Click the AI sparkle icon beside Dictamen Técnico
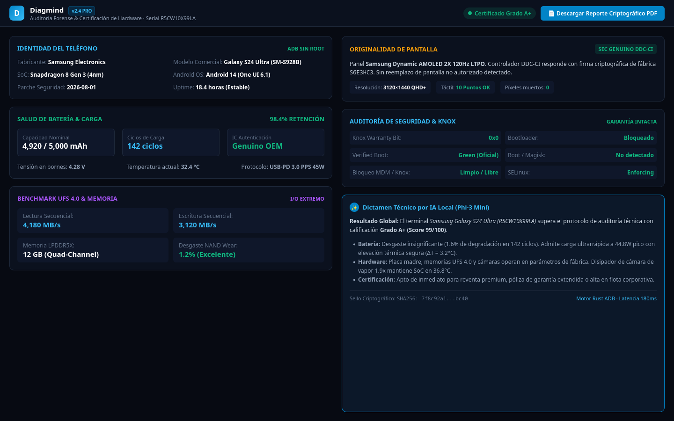 coord(354,207)
